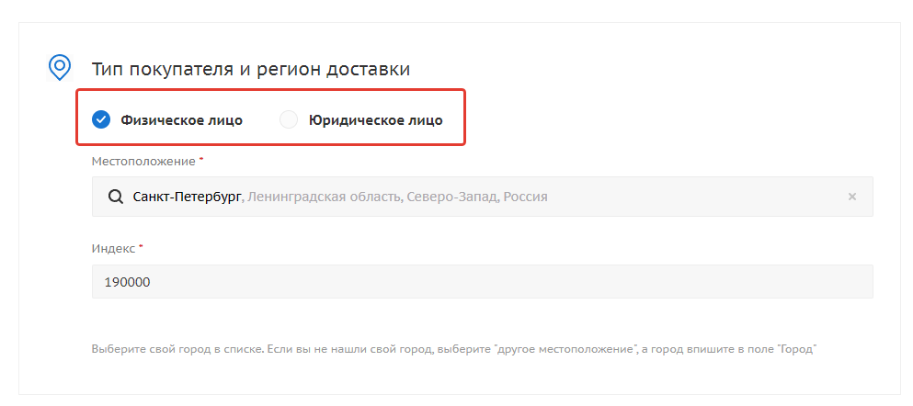Click the gray Россия text in location

[x=525, y=197]
